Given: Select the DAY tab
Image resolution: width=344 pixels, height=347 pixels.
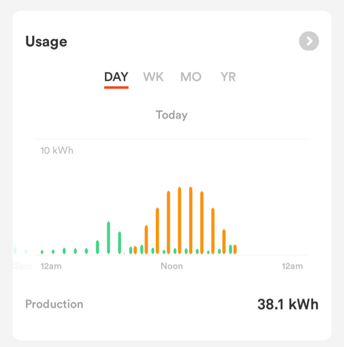Looking at the screenshot, I should 116,77.
